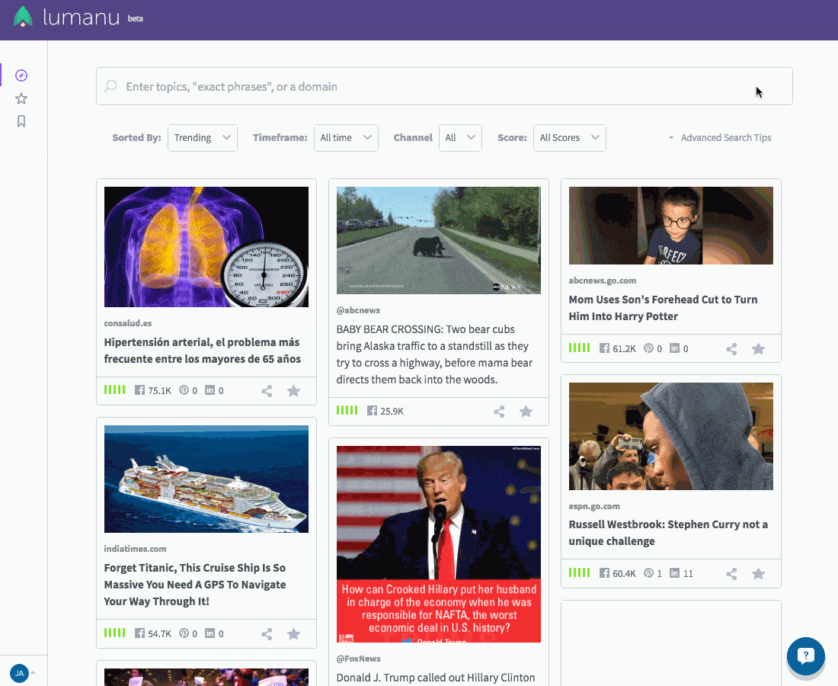This screenshot has height=686, width=838.
Task: Click Pinterest icon on Harry Potter article card
Action: click(649, 348)
